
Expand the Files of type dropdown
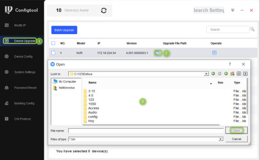click(x=220, y=139)
